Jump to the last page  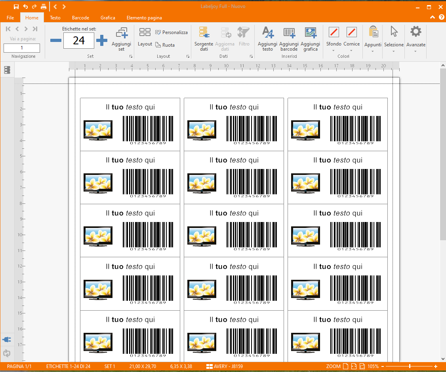[x=35, y=29]
